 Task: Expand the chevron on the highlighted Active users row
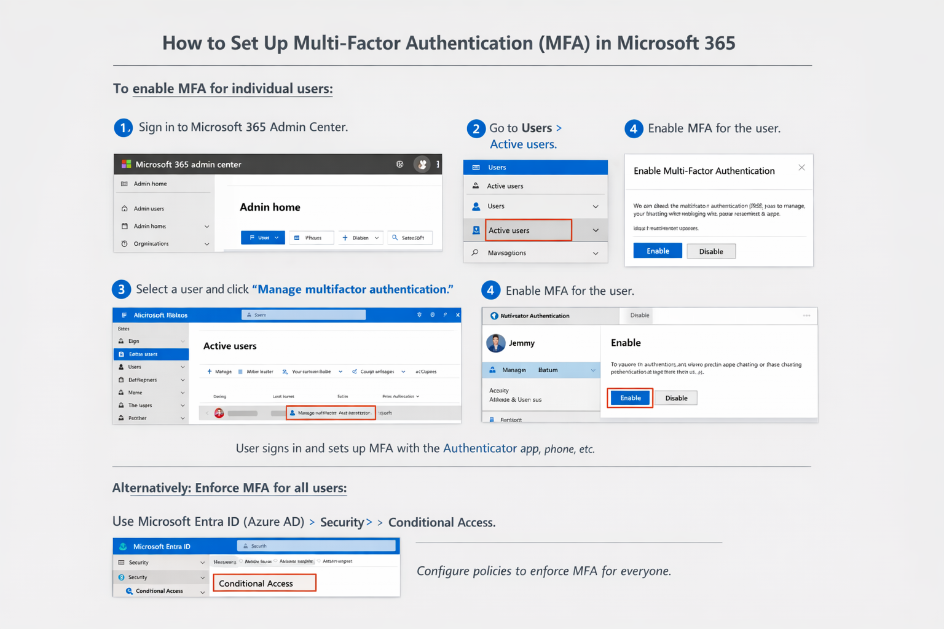click(596, 230)
